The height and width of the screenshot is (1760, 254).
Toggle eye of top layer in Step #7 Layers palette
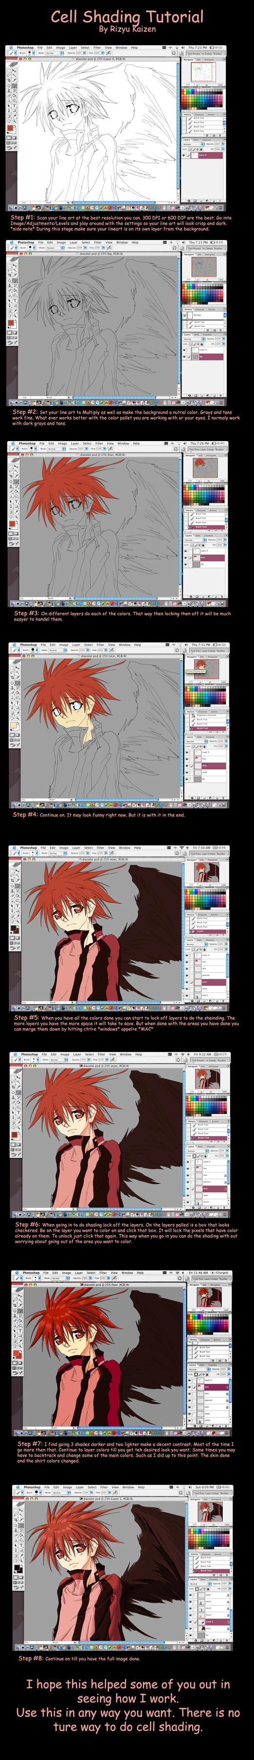click(x=191, y=1380)
